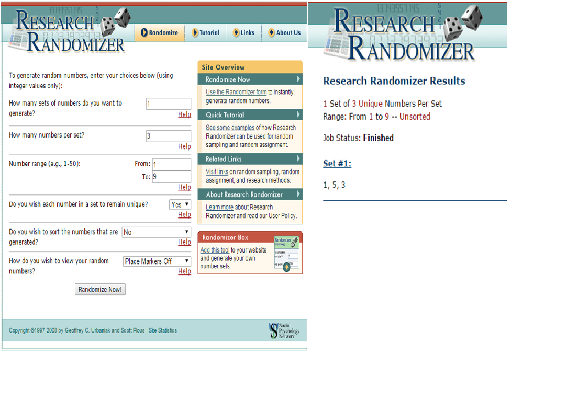Click the See some examples link
578x401 pixels.
tap(230, 128)
